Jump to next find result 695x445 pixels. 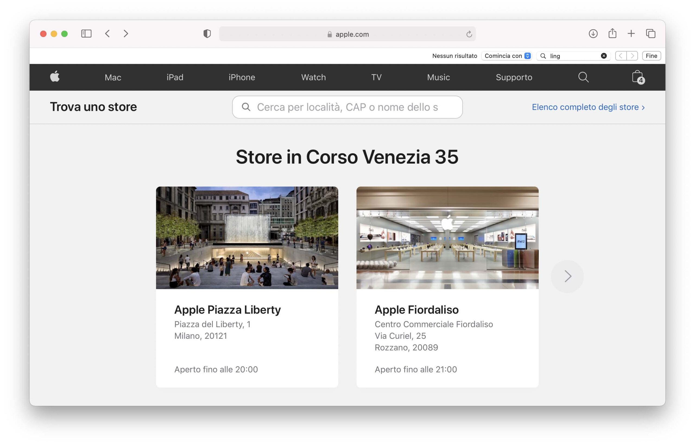click(632, 56)
